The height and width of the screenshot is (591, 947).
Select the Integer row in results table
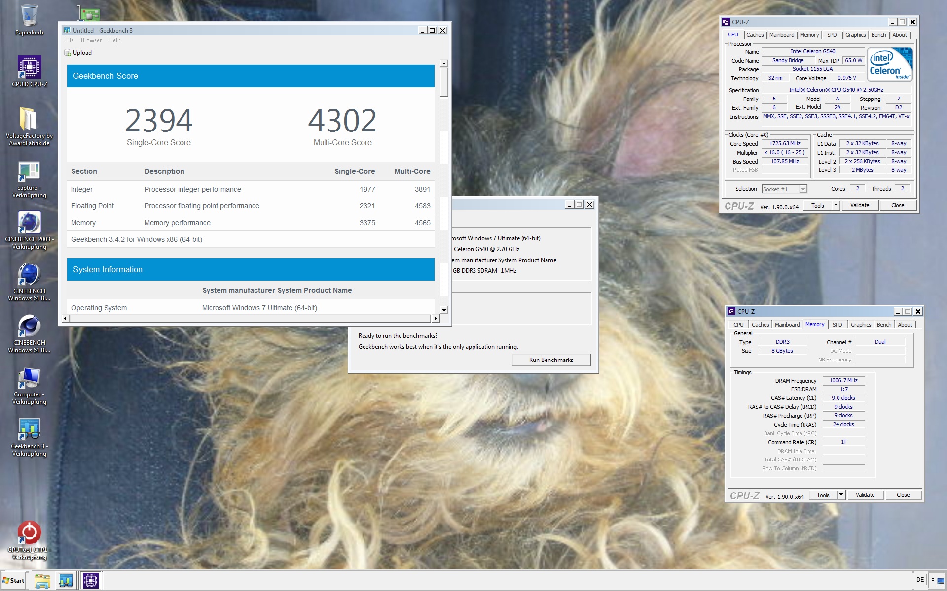point(251,189)
